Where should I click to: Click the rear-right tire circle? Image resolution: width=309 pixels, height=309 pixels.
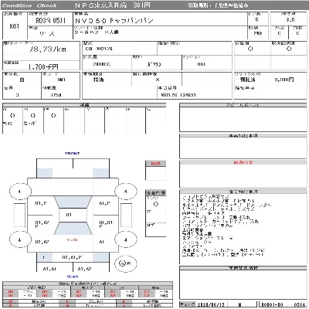pos(125,239)
